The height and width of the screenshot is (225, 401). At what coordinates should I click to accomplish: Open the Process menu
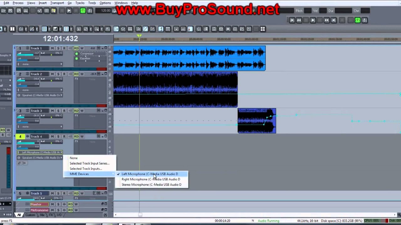pyautogui.click(x=18, y=3)
